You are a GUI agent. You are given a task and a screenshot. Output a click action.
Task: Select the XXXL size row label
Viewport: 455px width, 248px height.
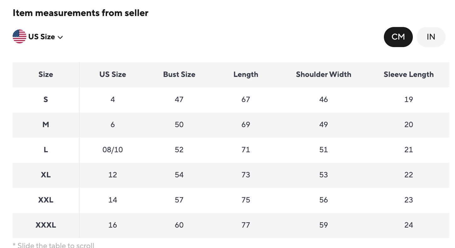[x=46, y=225]
